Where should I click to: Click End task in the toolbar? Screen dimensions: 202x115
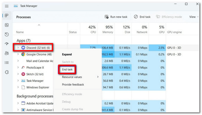click(x=142, y=17)
